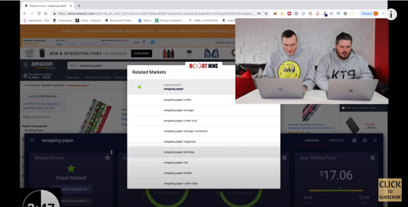The image size is (408, 207).
Task: Bookmark page with star icon in address bar
Action: click(x=266, y=13)
